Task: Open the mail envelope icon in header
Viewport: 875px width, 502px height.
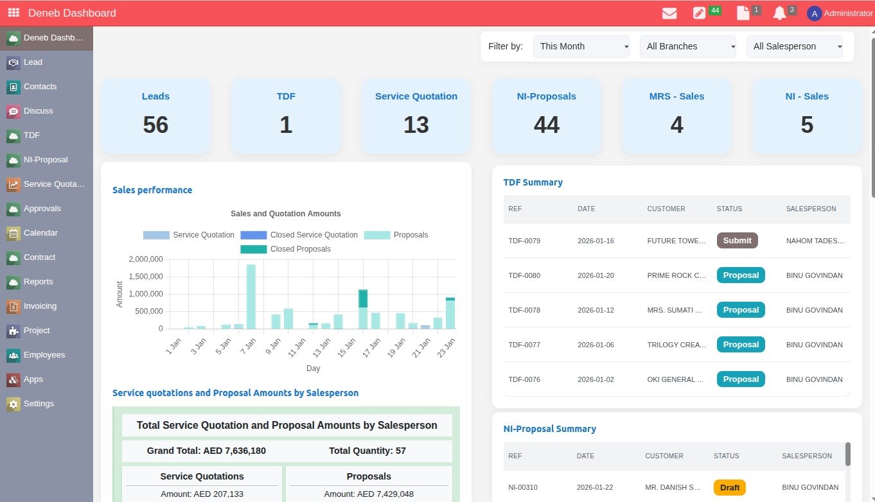Action: click(x=669, y=13)
